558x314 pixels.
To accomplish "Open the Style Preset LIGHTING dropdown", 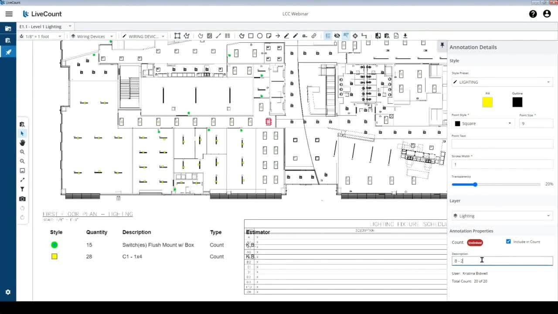I will point(502,82).
